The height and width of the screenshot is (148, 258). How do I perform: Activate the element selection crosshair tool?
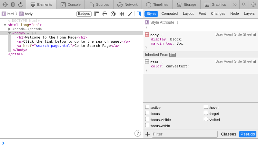(5, 4)
